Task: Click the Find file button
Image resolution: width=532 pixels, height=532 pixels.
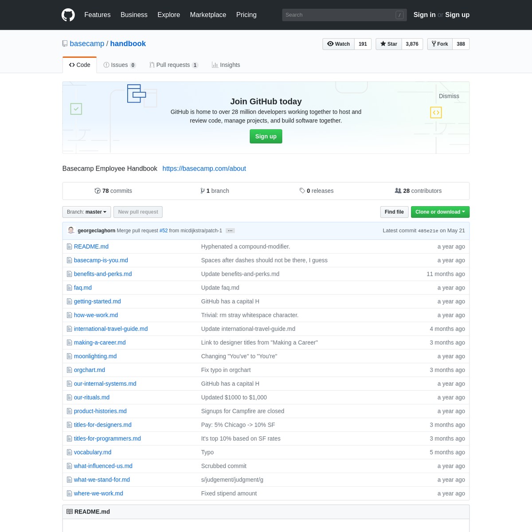Action: [394, 212]
